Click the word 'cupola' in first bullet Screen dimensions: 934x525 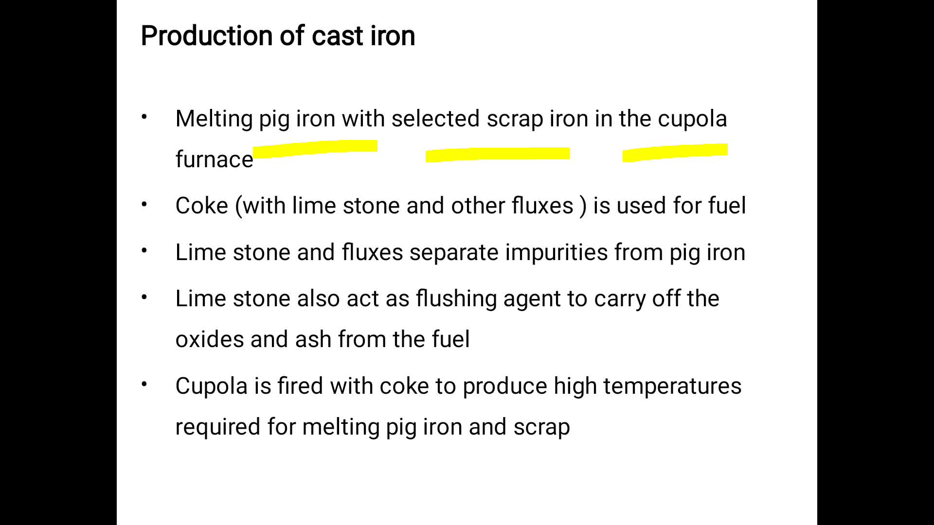[692, 119]
